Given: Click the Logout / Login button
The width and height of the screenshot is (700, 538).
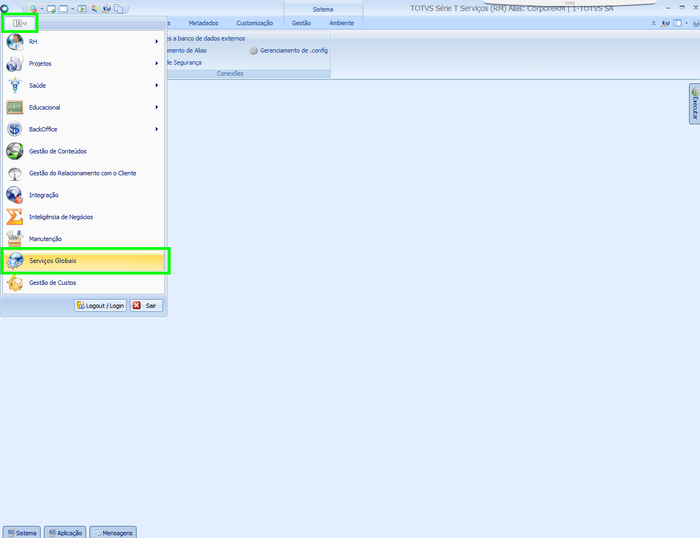Looking at the screenshot, I should [x=100, y=306].
